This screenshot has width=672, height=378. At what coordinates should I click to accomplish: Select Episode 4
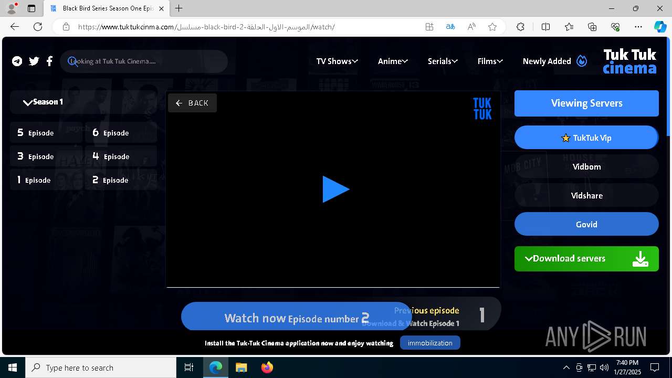click(x=121, y=156)
